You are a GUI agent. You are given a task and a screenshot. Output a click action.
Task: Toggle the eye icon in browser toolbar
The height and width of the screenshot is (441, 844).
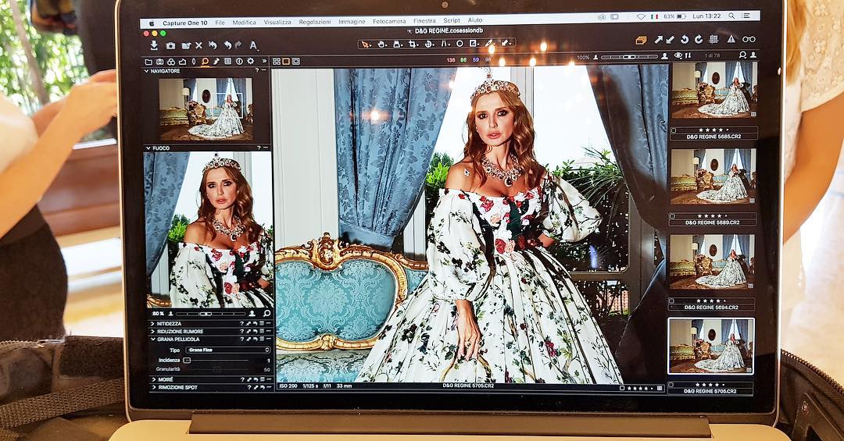[678, 55]
